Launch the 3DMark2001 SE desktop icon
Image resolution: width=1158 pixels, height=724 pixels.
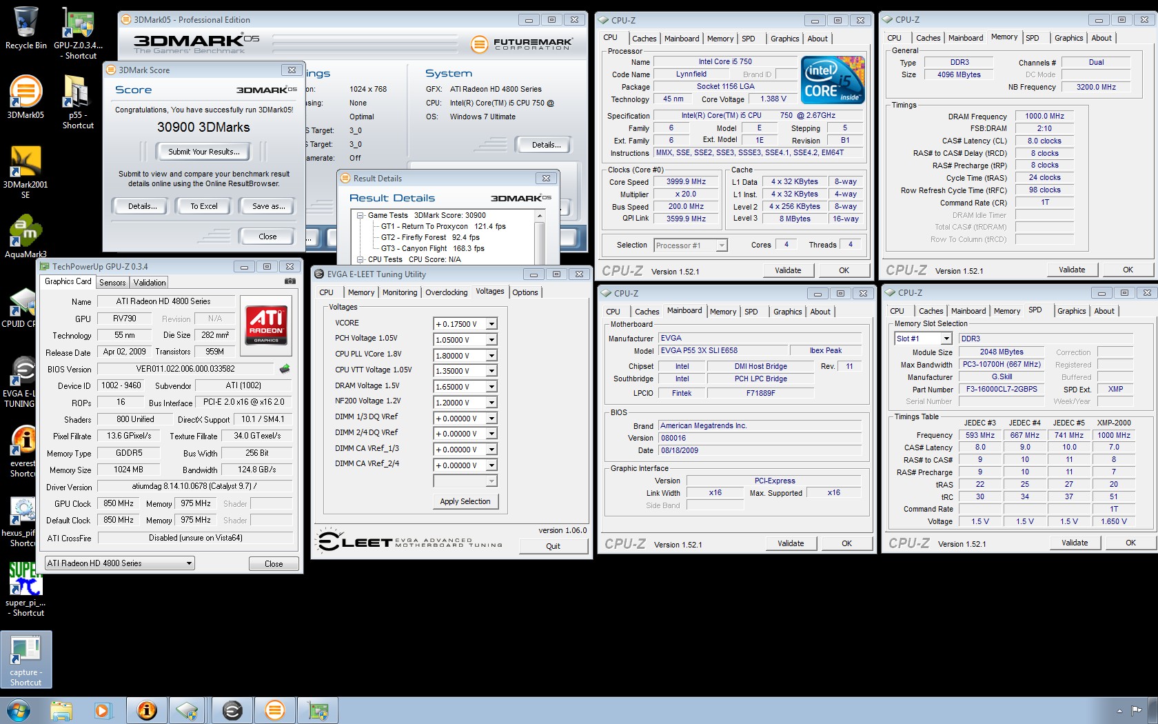26,172
